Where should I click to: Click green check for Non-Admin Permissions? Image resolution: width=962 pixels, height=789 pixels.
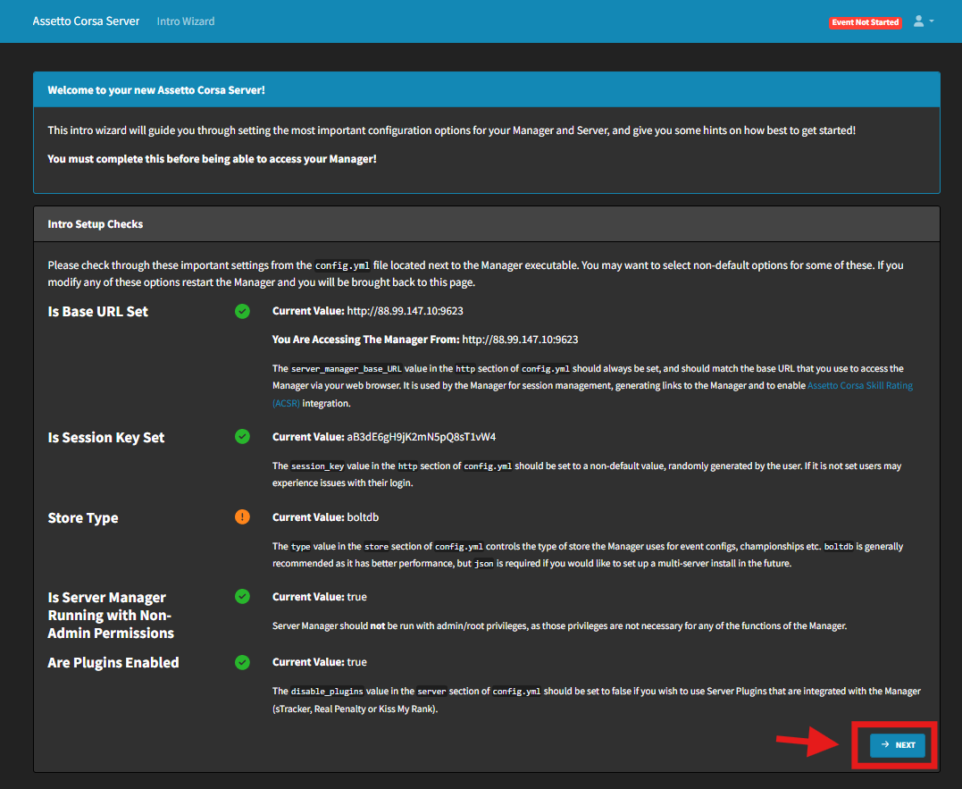[242, 596]
